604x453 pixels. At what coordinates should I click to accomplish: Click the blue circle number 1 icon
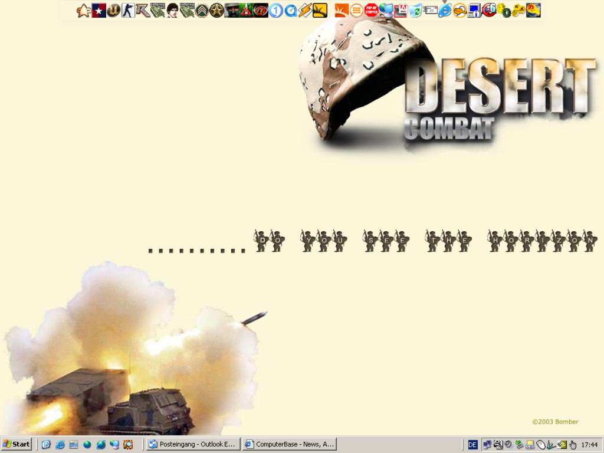(276, 11)
